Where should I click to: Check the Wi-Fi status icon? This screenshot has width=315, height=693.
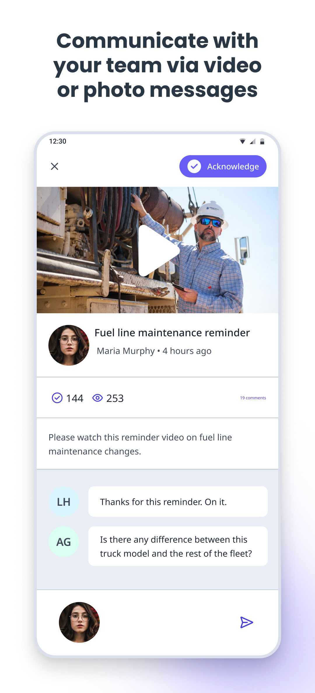click(x=242, y=141)
